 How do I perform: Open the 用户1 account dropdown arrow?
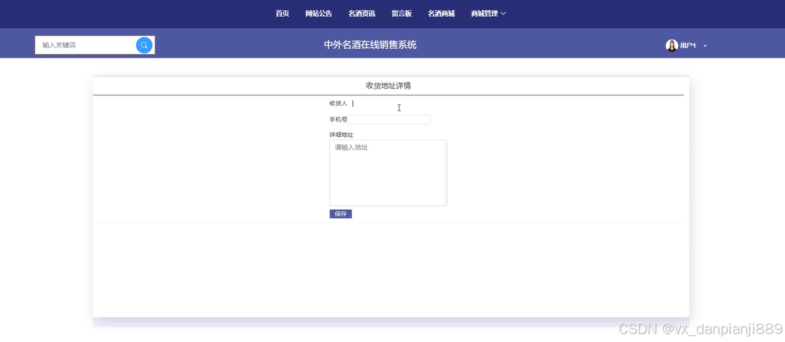pyautogui.click(x=705, y=46)
